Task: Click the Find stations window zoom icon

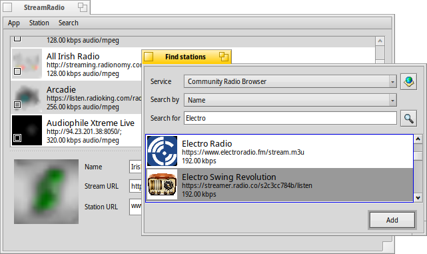Action: coord(224,57)
